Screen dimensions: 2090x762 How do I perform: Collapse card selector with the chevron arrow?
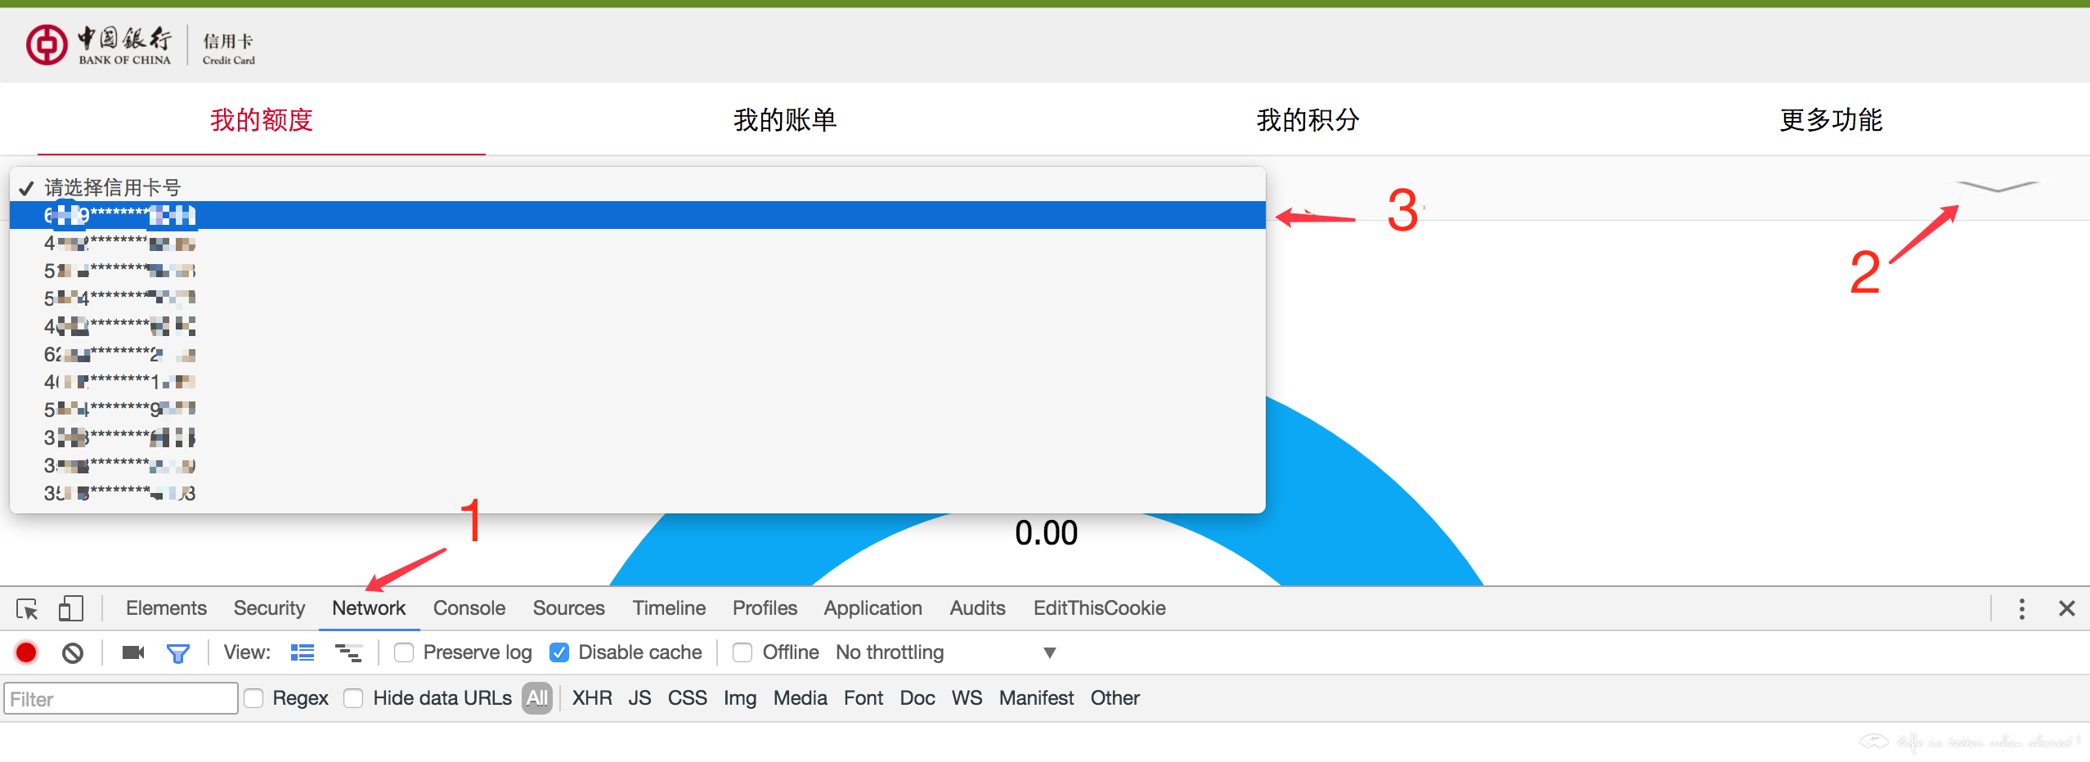click(x=1997, y=187)
